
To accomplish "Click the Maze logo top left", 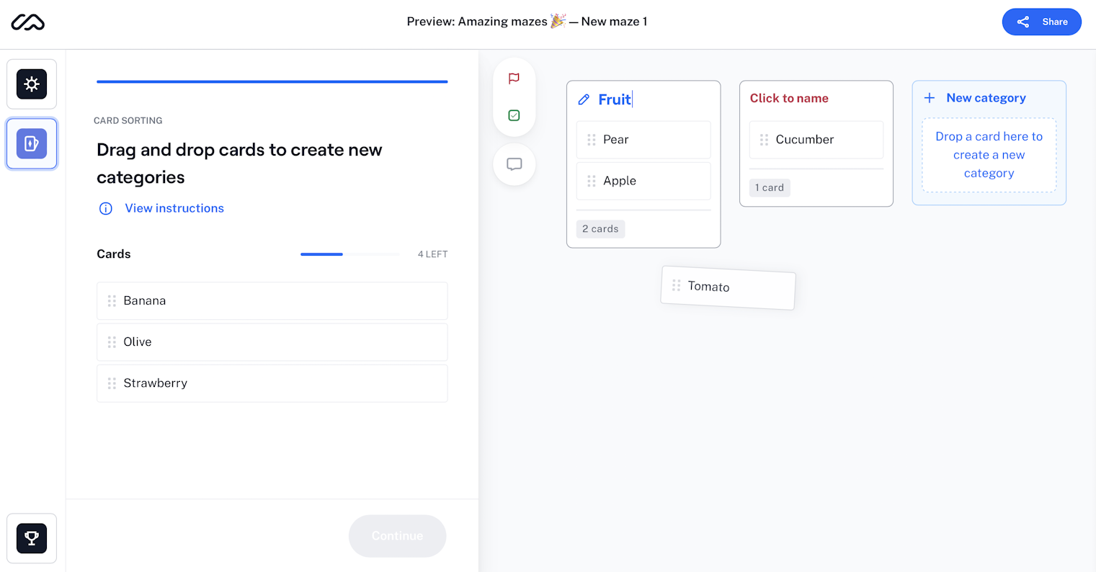I will click(25, 22).
